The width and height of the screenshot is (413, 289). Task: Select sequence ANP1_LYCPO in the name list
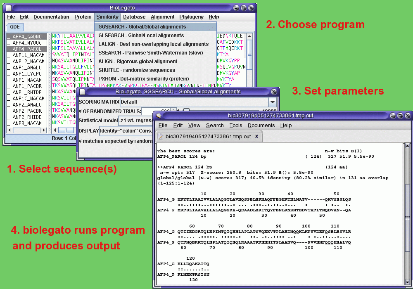click(27, 74)
